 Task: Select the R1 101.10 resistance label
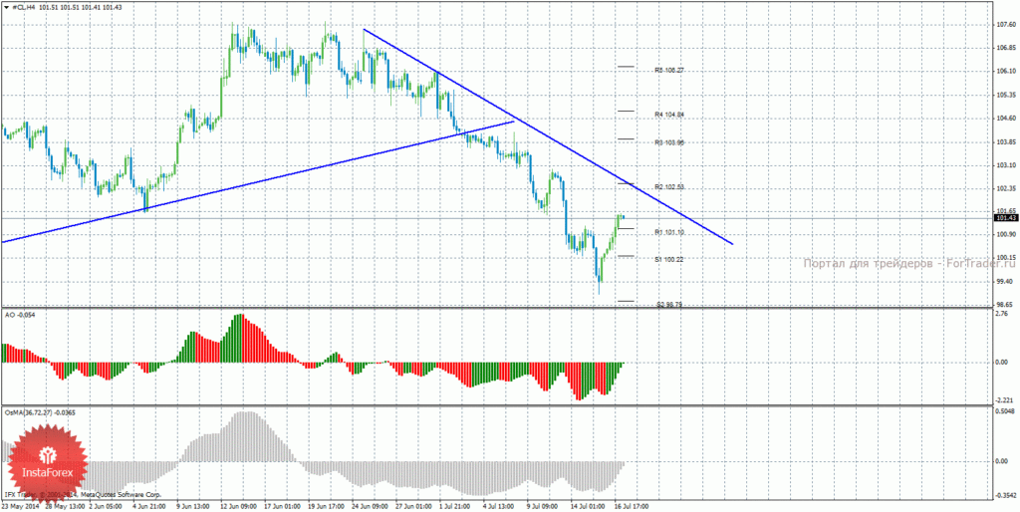point(669,232)
